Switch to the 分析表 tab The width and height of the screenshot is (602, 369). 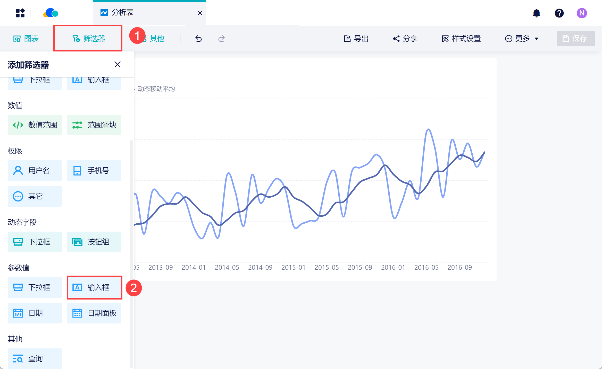149,13
